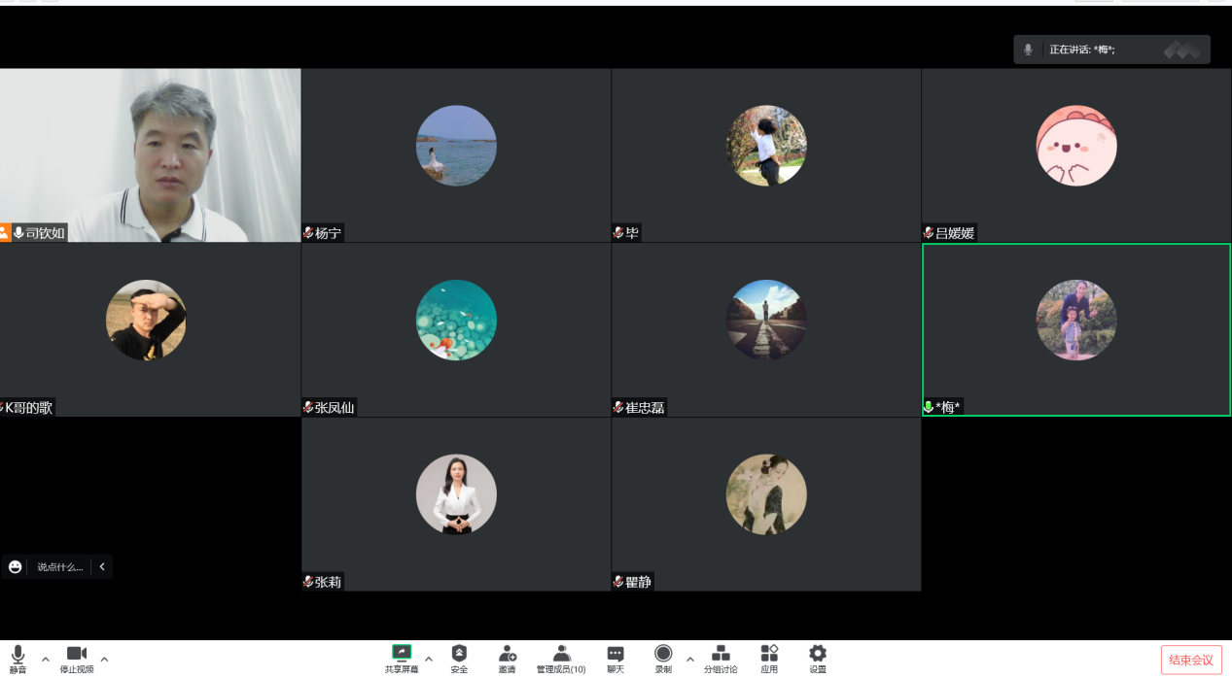Open the emoji reactions smiley icon
The width and height of the screenshot is (1232, 679).
coord(16,566)
